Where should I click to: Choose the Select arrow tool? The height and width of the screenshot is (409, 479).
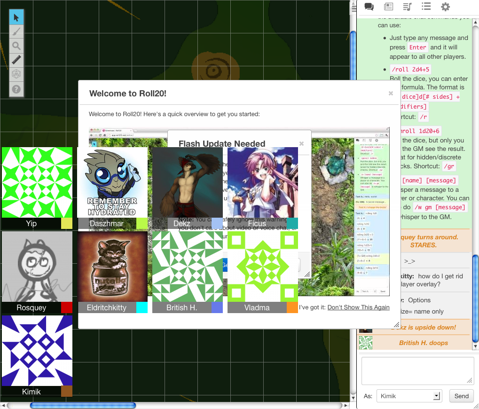(x=16, y=18)
